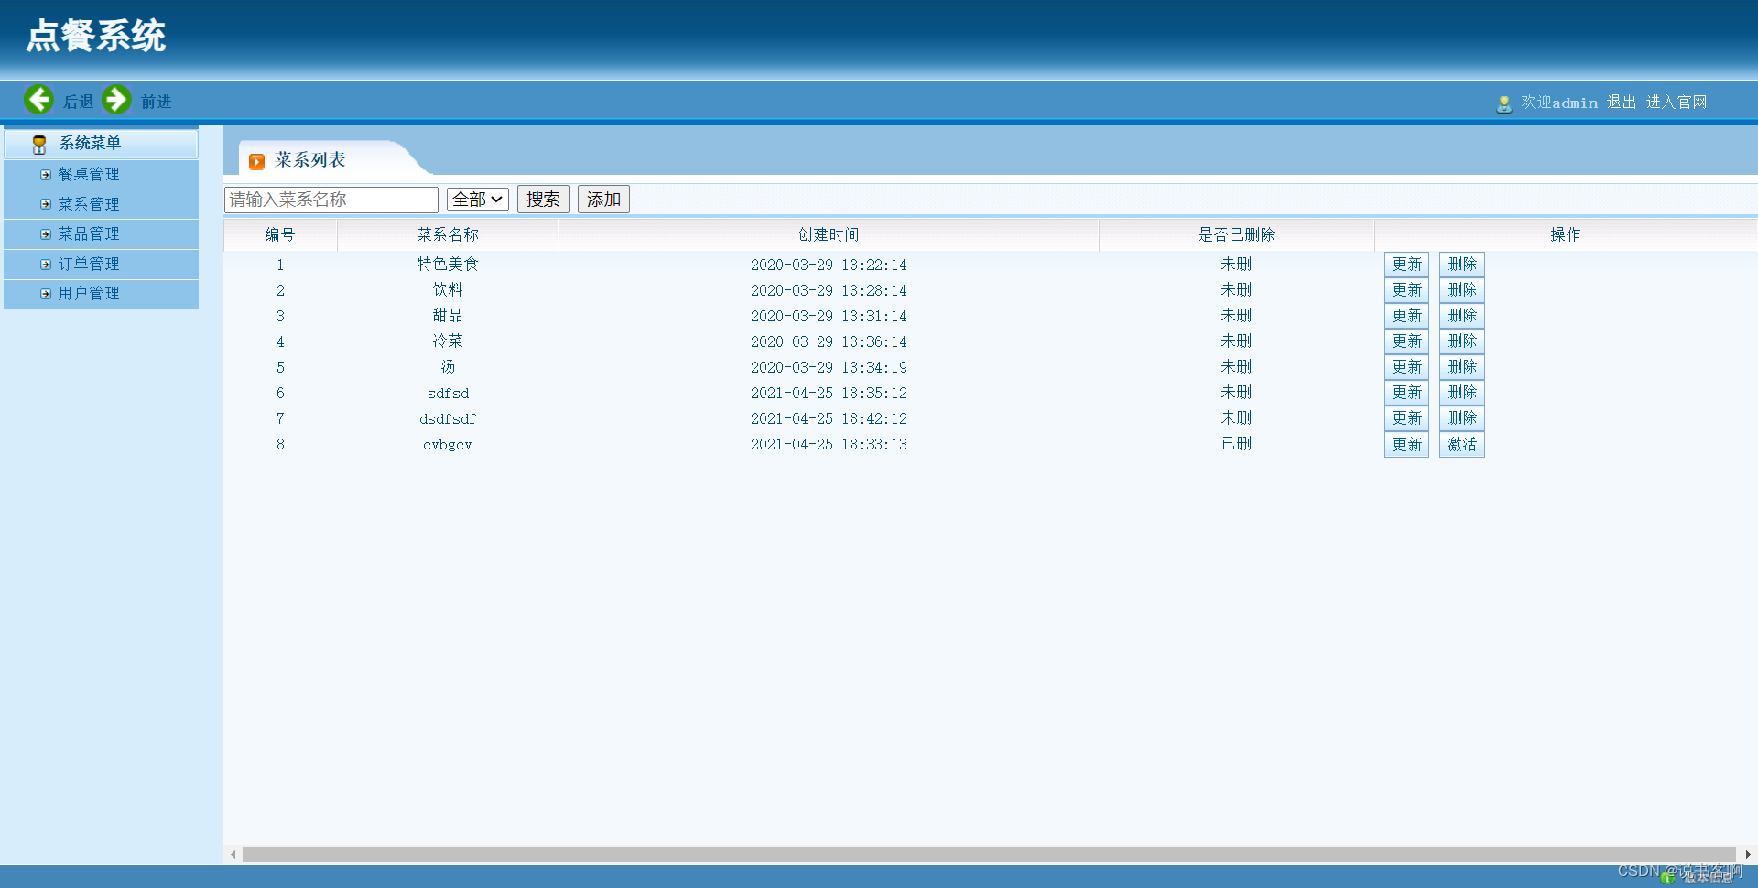1758x888 pixels.
Task: Click the 创建时间 column header
Action: point(829,235)
